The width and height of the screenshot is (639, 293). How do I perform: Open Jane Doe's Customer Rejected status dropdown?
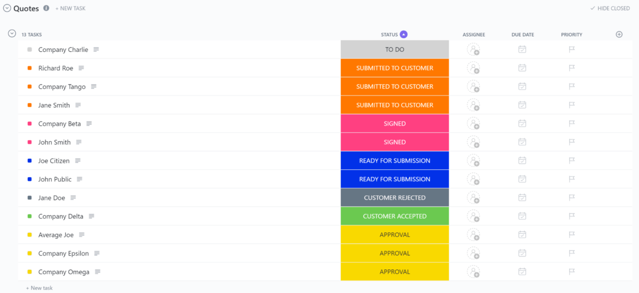(394, 198)
